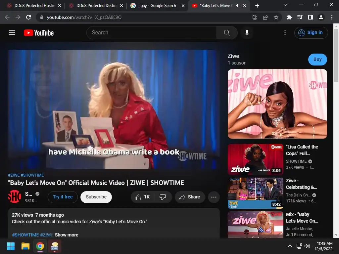The height and width of the screenshot is (254, 339).
Task: Open YouTube settings three-dot menu
Action: point(285,33)
